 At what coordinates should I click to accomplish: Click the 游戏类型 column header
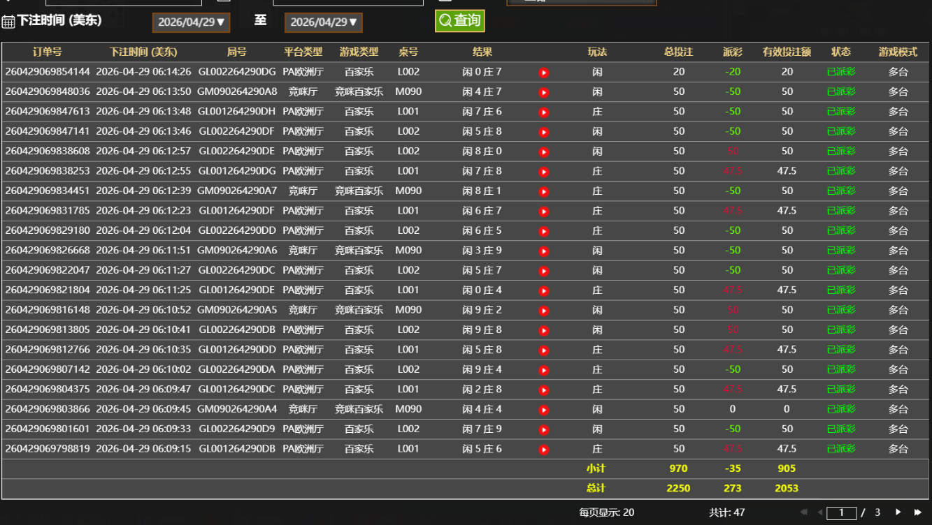point(359,52)
